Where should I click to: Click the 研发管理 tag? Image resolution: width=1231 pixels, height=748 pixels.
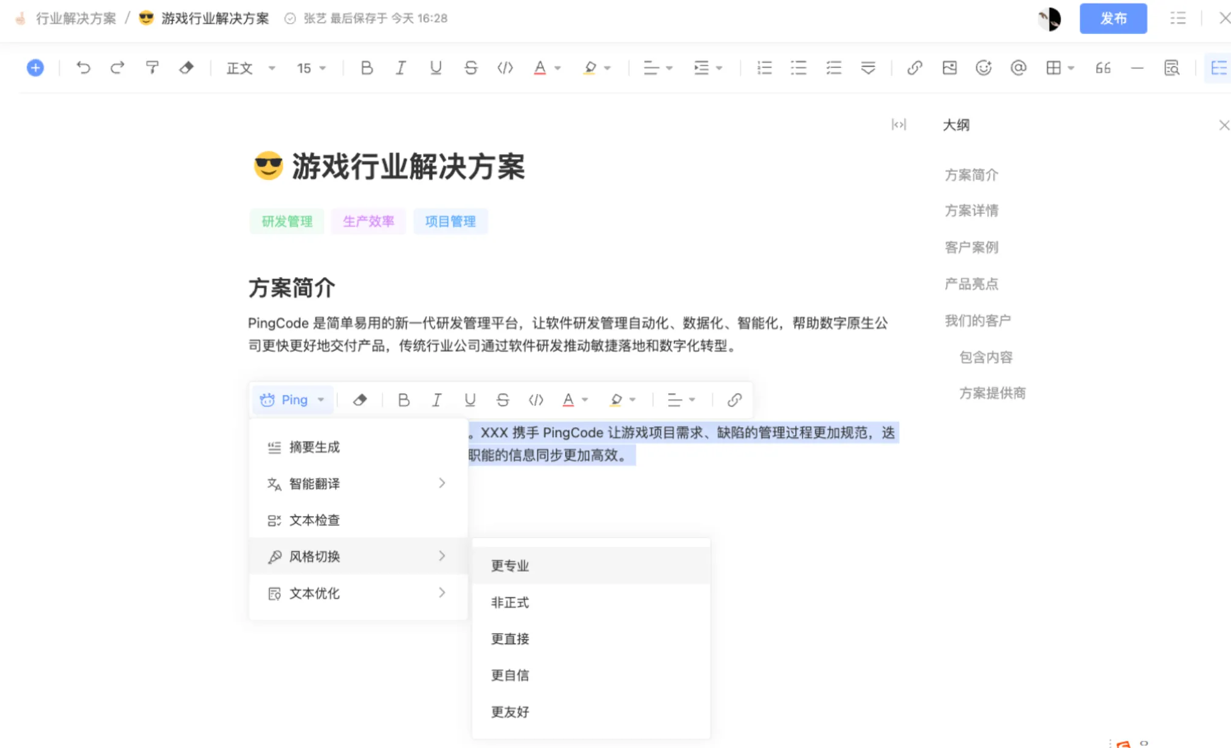coord(287,221)
